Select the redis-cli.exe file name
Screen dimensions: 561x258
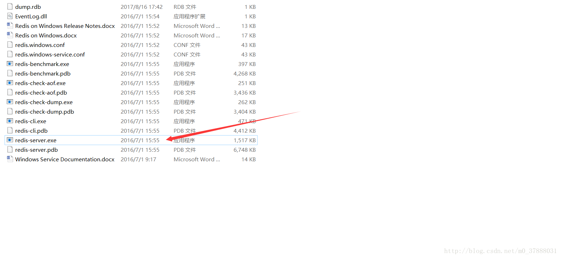tap(31, 121)
